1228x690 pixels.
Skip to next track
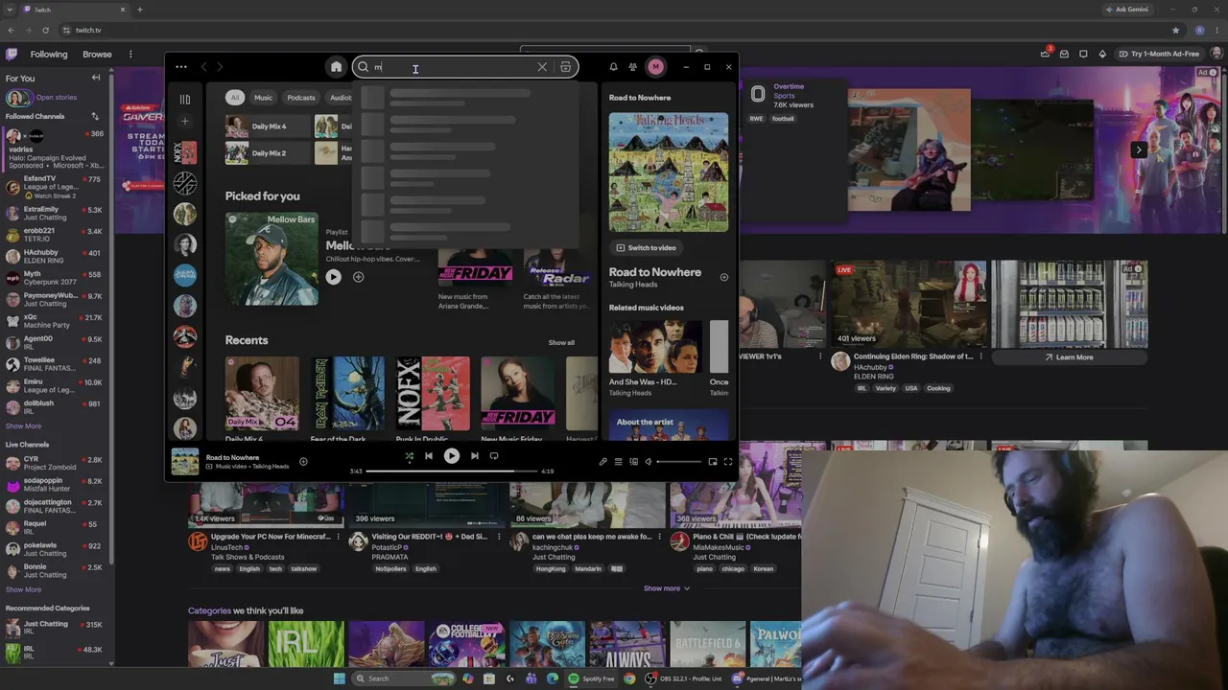coord(474,456)
